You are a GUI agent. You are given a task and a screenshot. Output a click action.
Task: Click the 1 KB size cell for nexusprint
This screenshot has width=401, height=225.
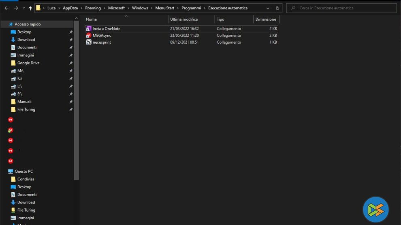click(273, 42)
